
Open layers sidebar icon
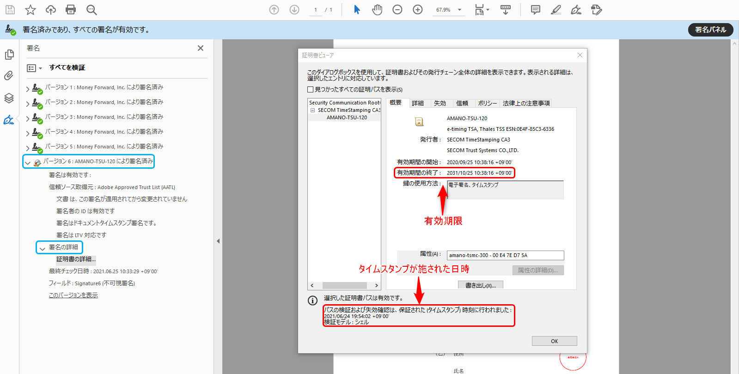click(9, 98)
